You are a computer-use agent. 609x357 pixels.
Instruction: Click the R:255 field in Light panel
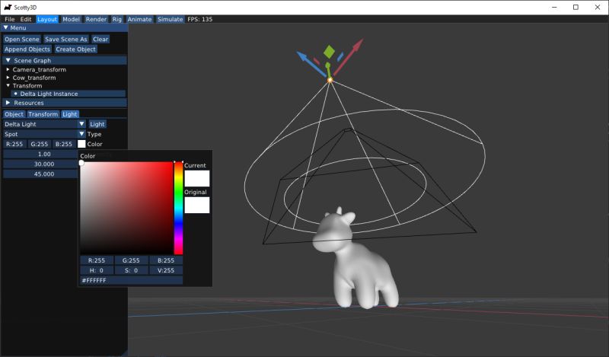(x=14, y=144)
